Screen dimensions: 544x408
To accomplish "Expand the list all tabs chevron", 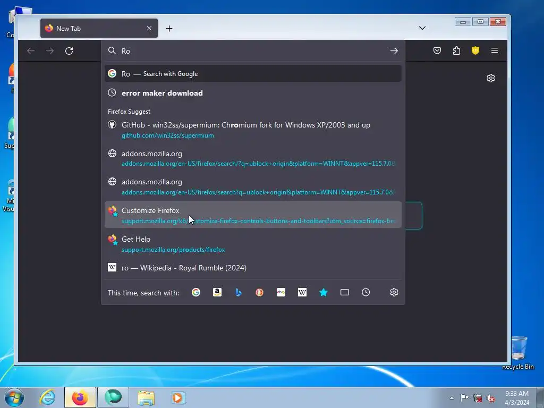I will 422,28.
